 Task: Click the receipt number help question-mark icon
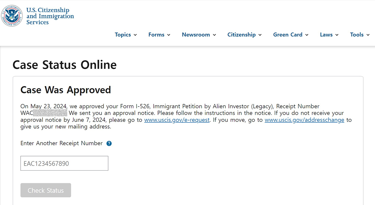click(x=109, y=144)
